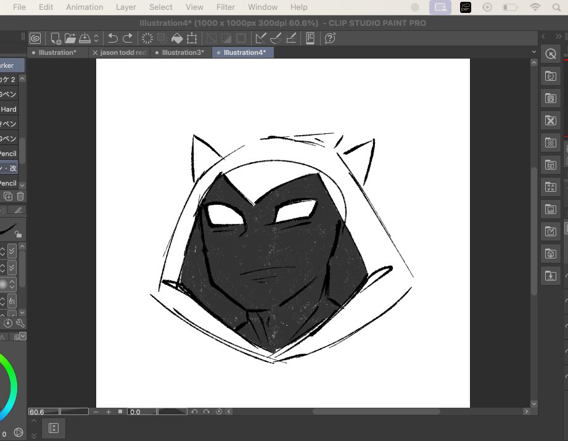Click the Save icon in command bar
This screenshot has height=441, width=568.
84,38
